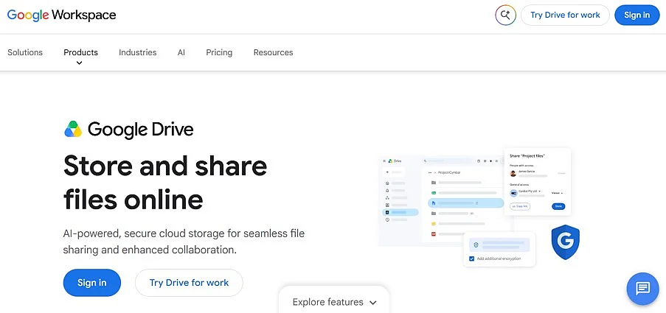Expand the Products menu chevron
Viewport: 666px width, 313px height.
tap(80, 63)
